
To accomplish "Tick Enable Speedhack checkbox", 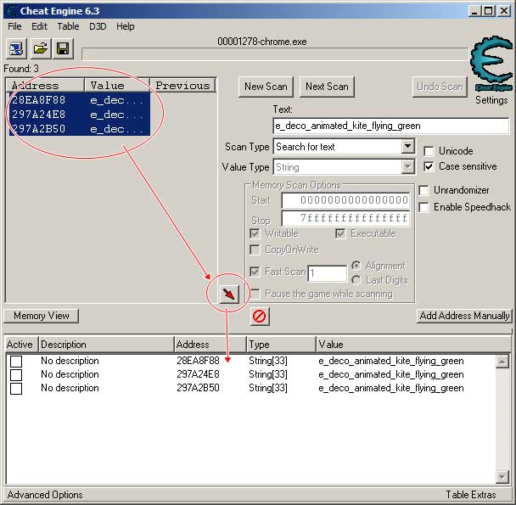I will click(423, 207).
